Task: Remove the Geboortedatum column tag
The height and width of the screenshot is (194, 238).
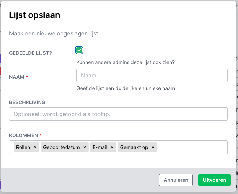Action: [84, 147]
